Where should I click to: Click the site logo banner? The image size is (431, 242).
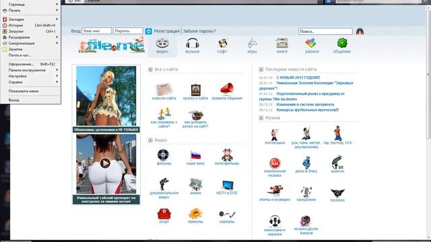click(x=112, y=45)
